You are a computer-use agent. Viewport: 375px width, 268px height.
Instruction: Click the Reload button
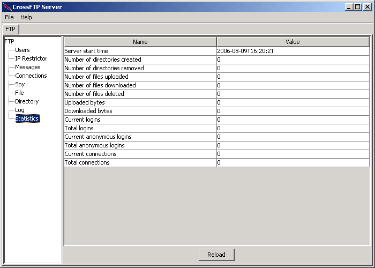(x=216, y=255)
